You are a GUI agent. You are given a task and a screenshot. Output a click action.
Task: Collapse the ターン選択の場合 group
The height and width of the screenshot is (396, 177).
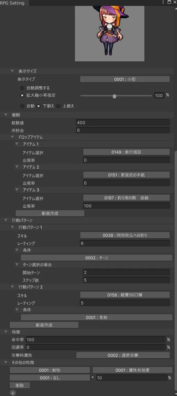coord(17,265)
